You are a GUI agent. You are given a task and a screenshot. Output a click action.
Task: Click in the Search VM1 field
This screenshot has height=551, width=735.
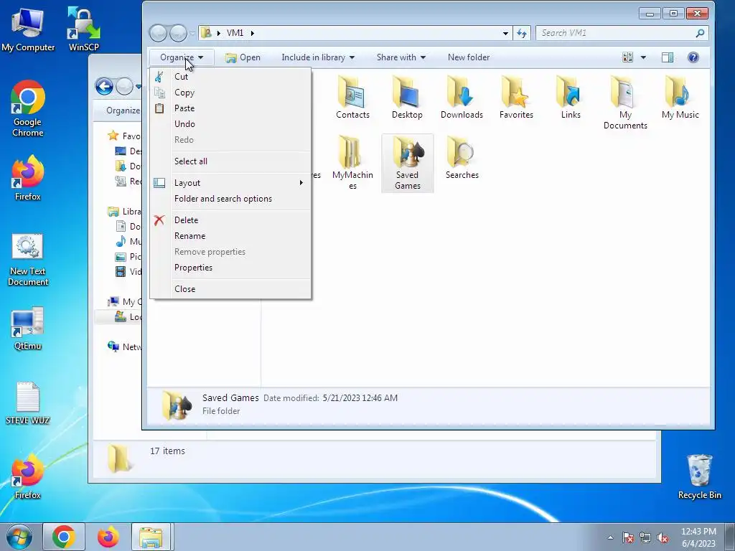622,33
